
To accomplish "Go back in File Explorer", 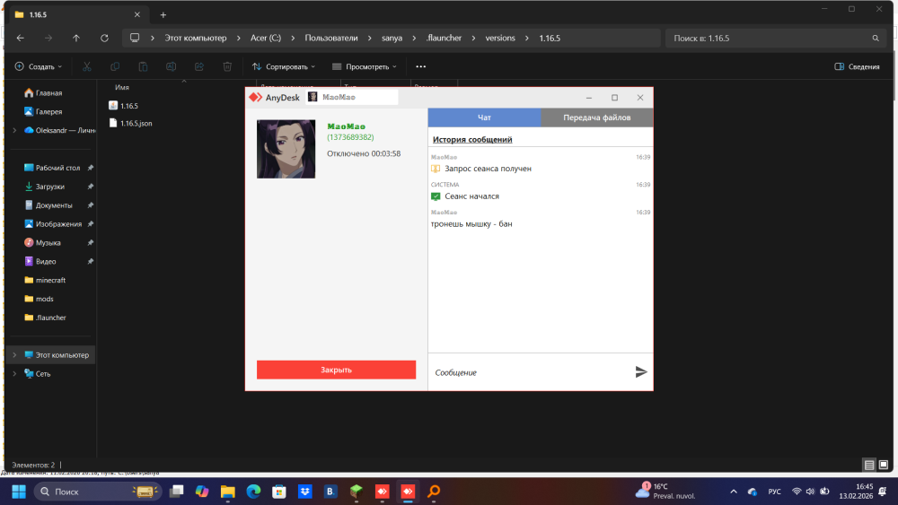I will pos(21,38).
